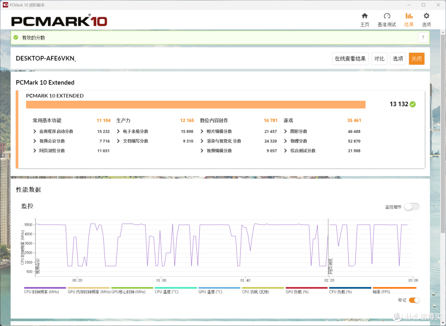
Task: Click the green valid-score check icon
Action: pos(16,38)
